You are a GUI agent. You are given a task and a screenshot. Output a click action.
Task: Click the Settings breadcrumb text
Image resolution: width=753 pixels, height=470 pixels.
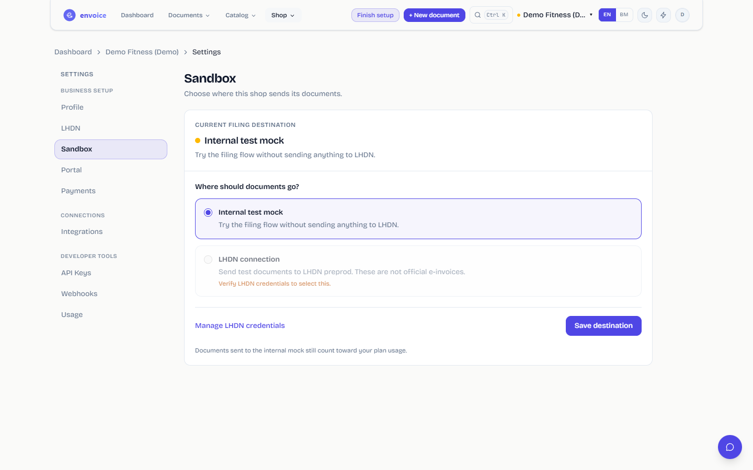[207, 52]
